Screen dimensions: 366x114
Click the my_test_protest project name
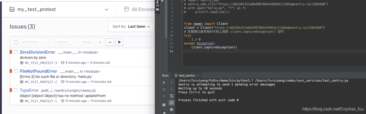tap(37, 9)
